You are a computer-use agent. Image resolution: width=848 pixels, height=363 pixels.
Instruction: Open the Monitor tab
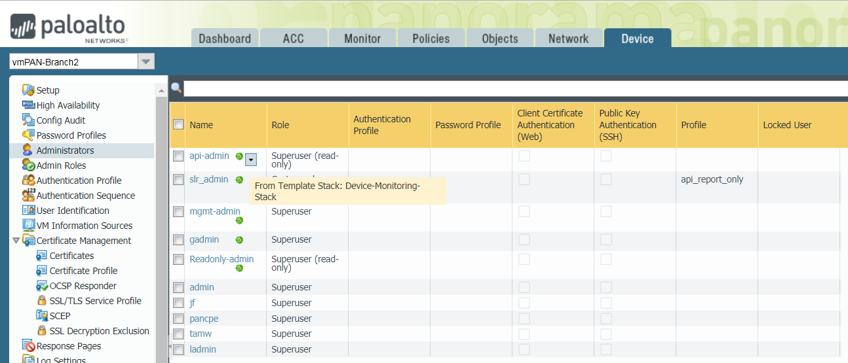point(362,39)
